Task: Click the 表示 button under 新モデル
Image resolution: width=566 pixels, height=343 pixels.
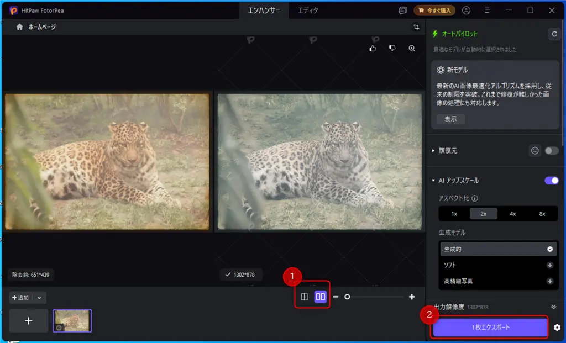Action: [449, 119]
